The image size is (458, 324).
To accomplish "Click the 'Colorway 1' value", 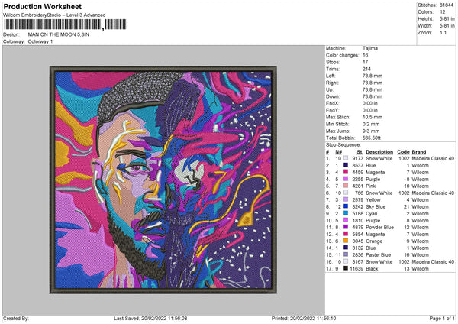I will coord(40,41).
